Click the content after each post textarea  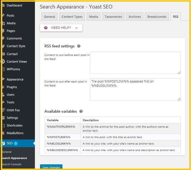point(135,90)
